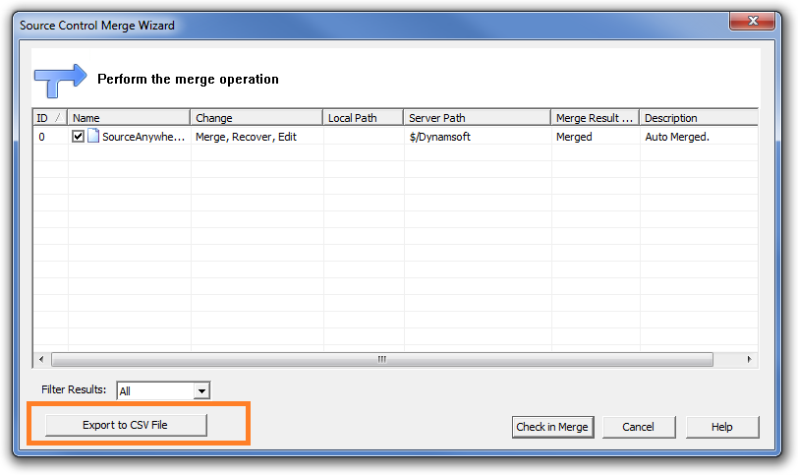Image resolution: width=798 pixels, height=475 pixels.
Task: Click the SourceAnywhere file document icon
Action: click(93, 137)
